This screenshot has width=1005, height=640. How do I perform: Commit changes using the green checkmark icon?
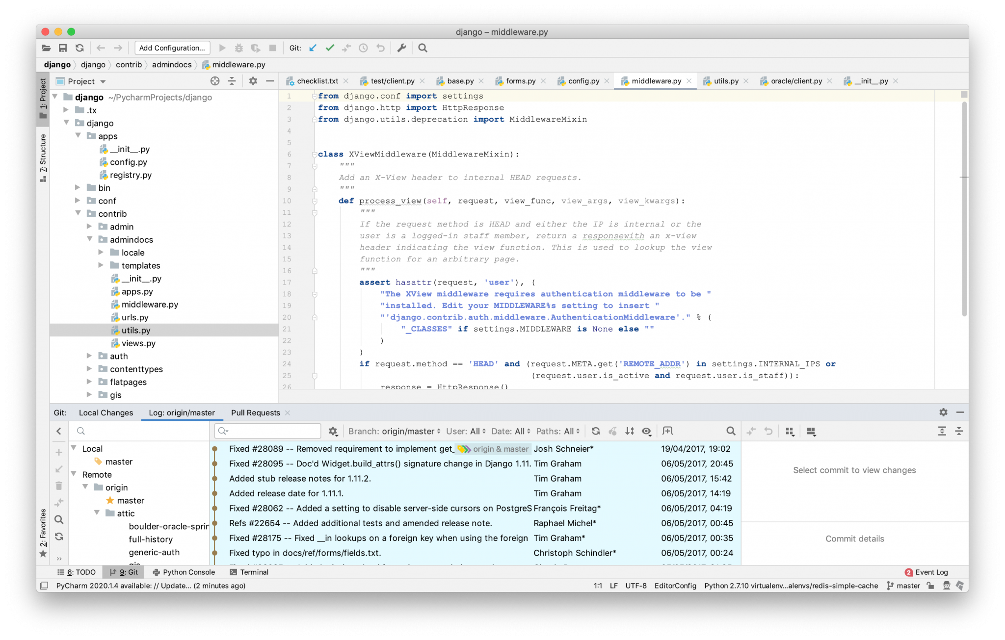[x=330, y=48]
